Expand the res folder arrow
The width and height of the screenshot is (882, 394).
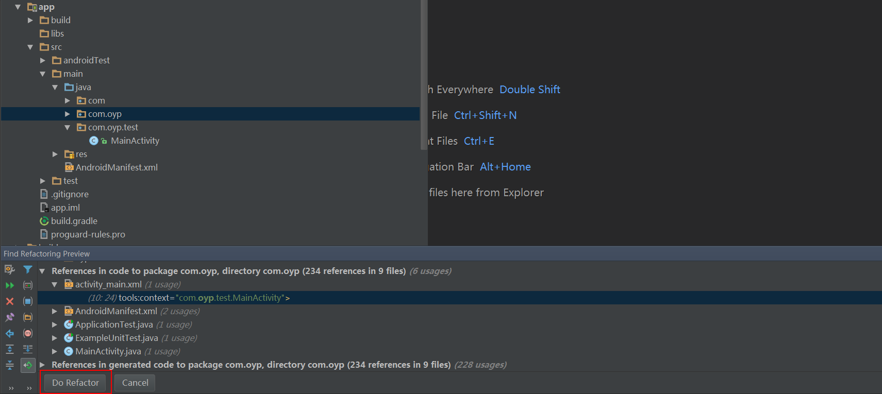tap(55, 154)
